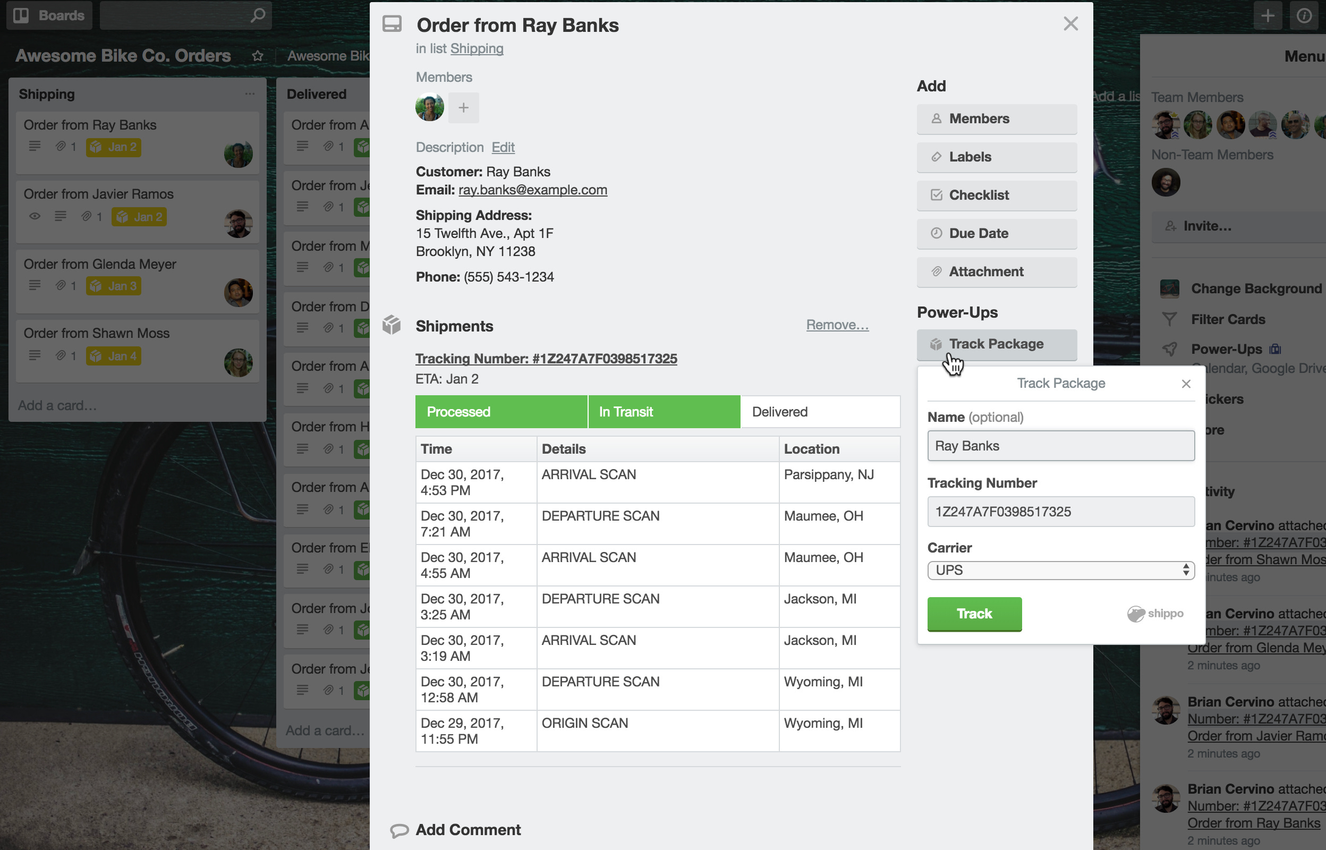Viewport: 1326px width, 850px height.
Task: Star the Awesome Bike Co. Orders board
Action: point(257,56)
